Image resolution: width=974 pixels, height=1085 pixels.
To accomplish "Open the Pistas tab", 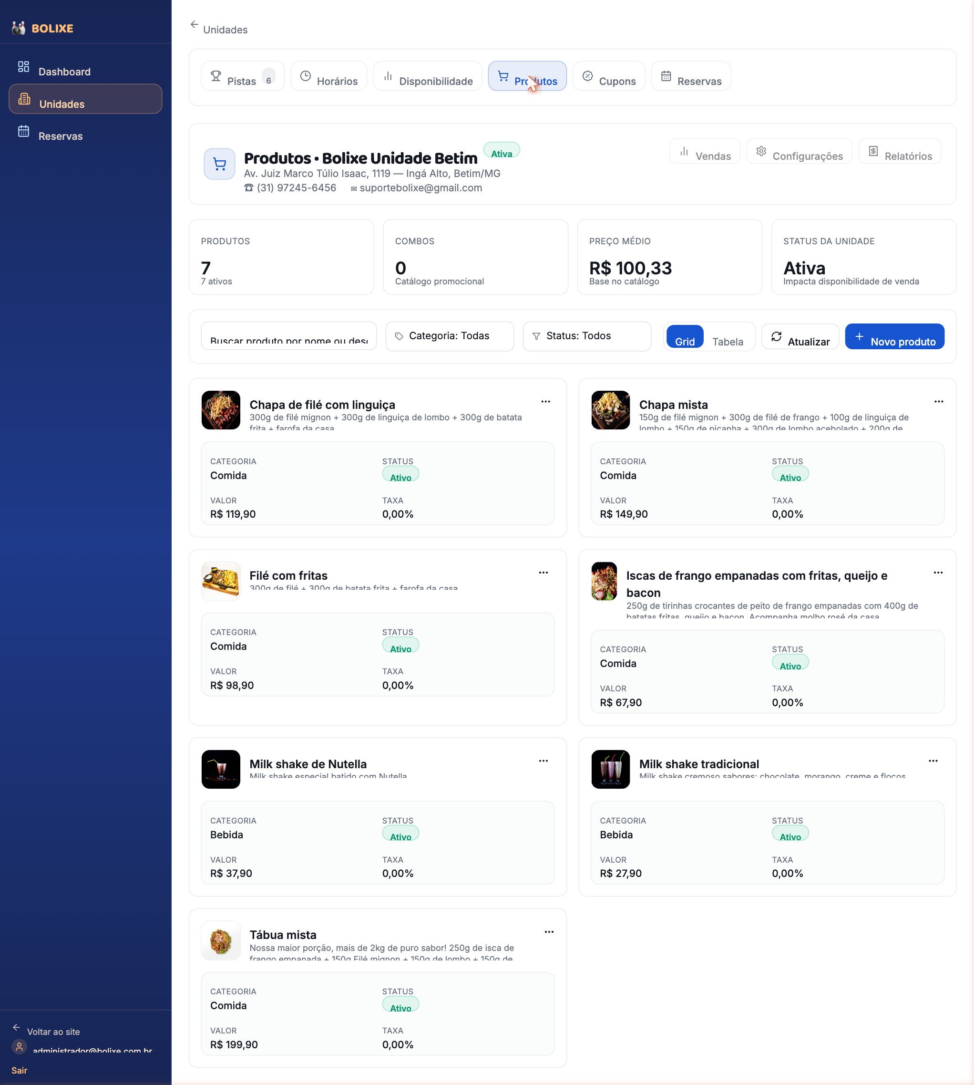I will point(243,76).
